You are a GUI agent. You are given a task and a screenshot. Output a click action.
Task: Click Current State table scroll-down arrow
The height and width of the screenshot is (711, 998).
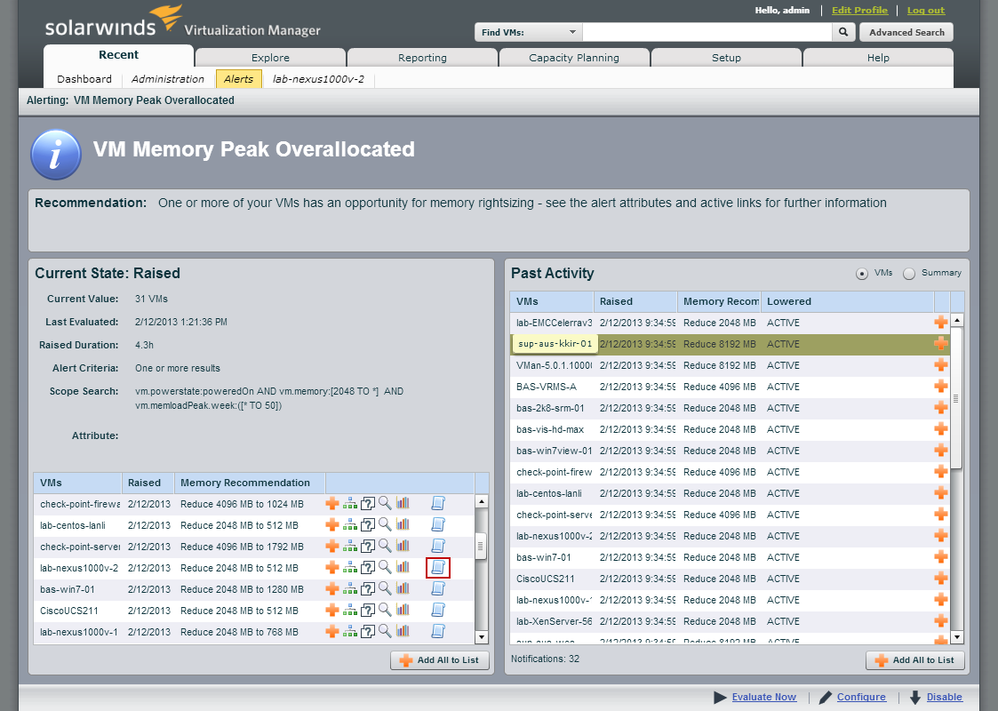pos(481,636)
